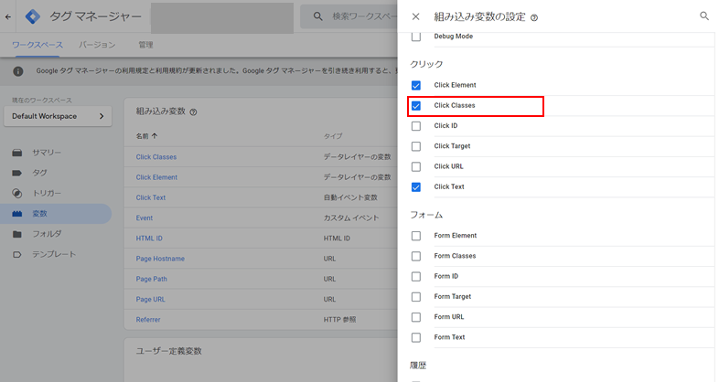Enable the Form ID checkbox
Image resolution: width=719 pixels, height=382 pixels.
416,277
